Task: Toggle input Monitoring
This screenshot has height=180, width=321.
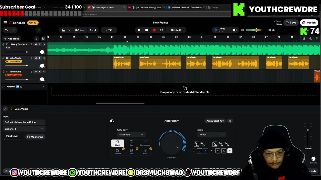Action: (35, 137)
